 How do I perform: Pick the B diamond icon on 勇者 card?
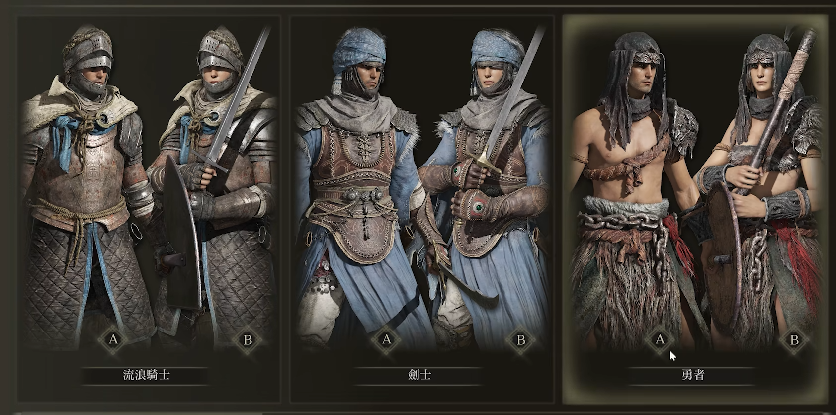[794, 340]
